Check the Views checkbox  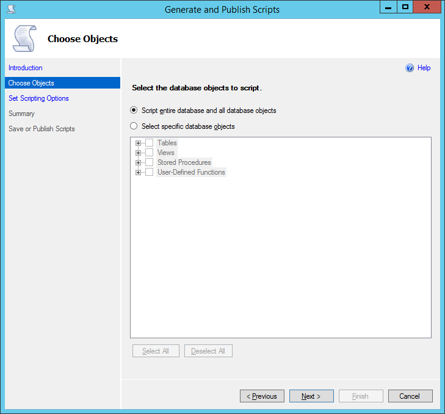149,153
